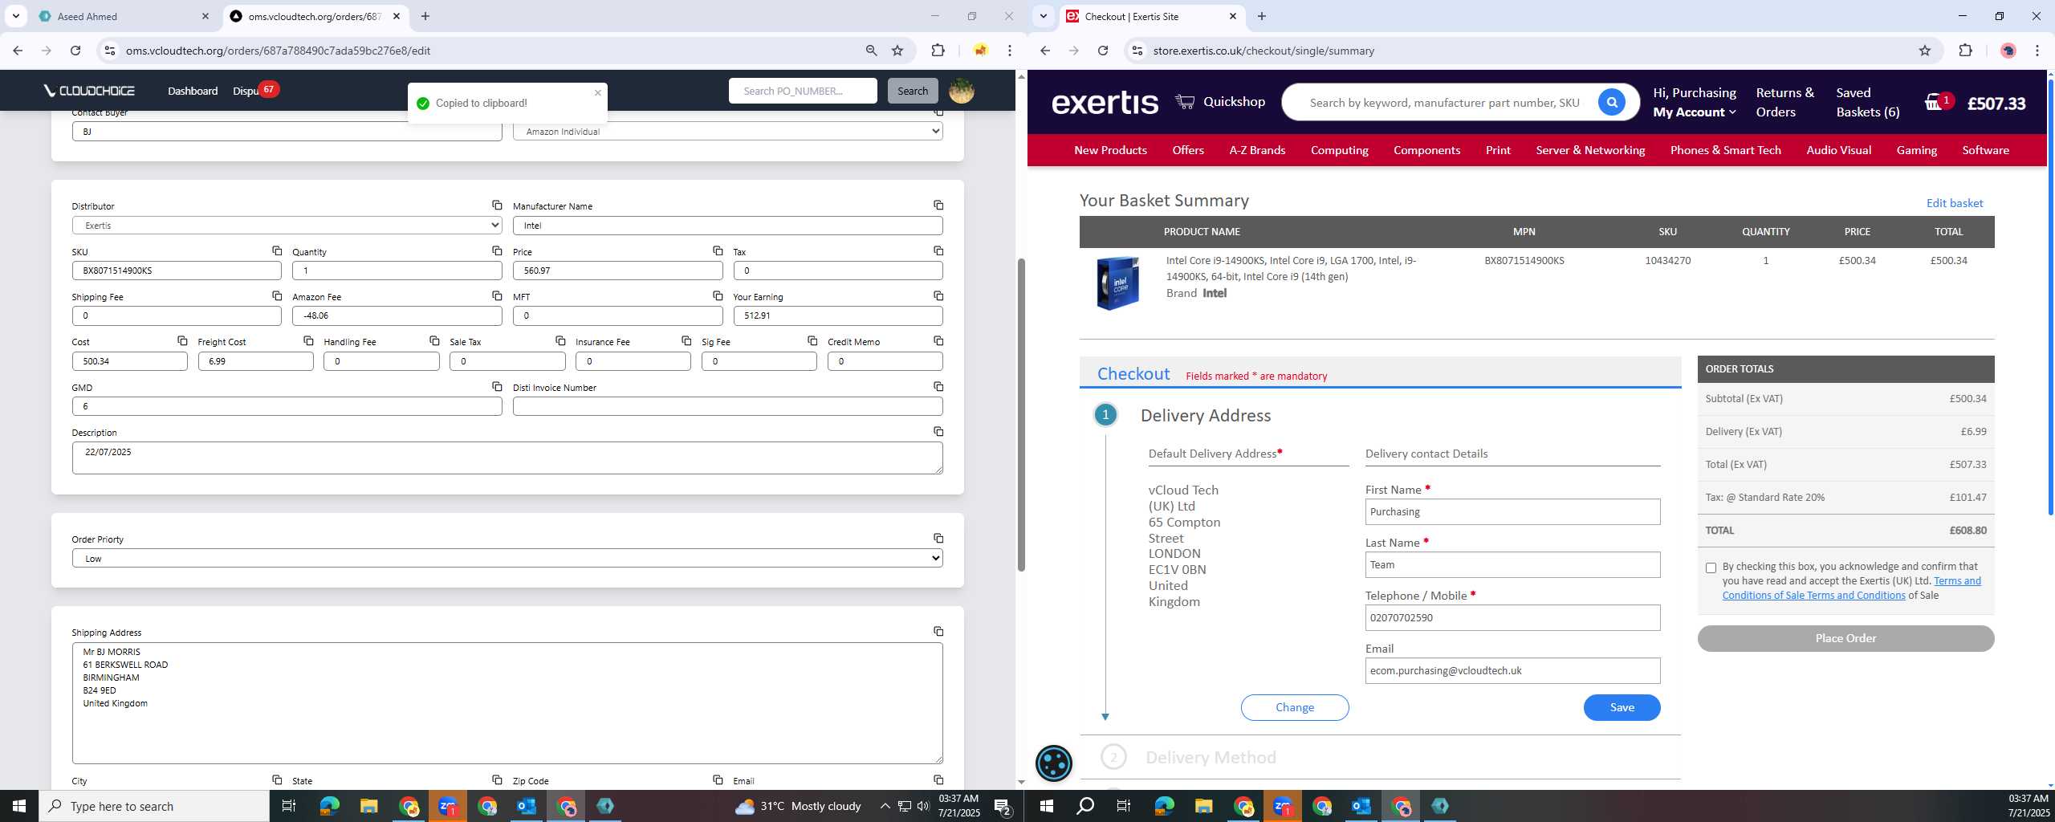The image size is (2055, 822).
Task: Open the CloudChoice user avatar
Action: click(x=961, y=91)
